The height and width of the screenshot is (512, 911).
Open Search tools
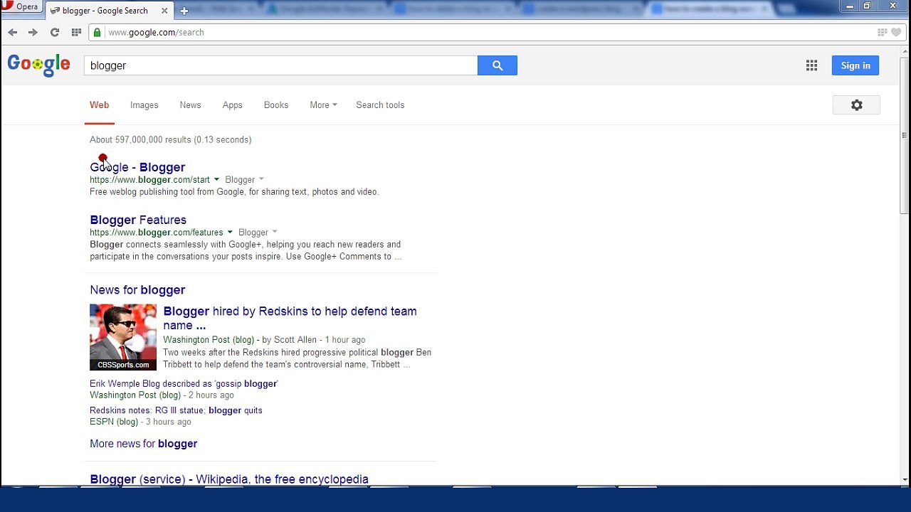pyautogui.click(x=380, y=105)
